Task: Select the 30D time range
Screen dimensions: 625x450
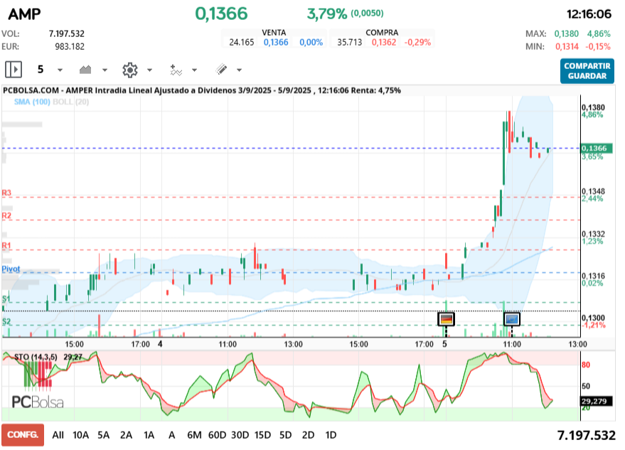Action: (x=240, y=435)
